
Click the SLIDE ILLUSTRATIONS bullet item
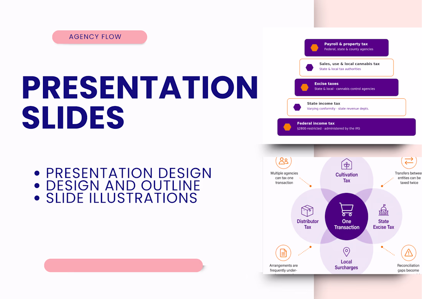tap(121, 198)
